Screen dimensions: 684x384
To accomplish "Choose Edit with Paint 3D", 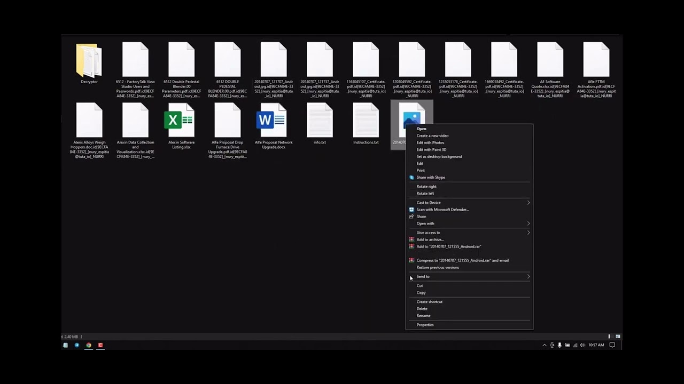I will click(x=431, y=149).
